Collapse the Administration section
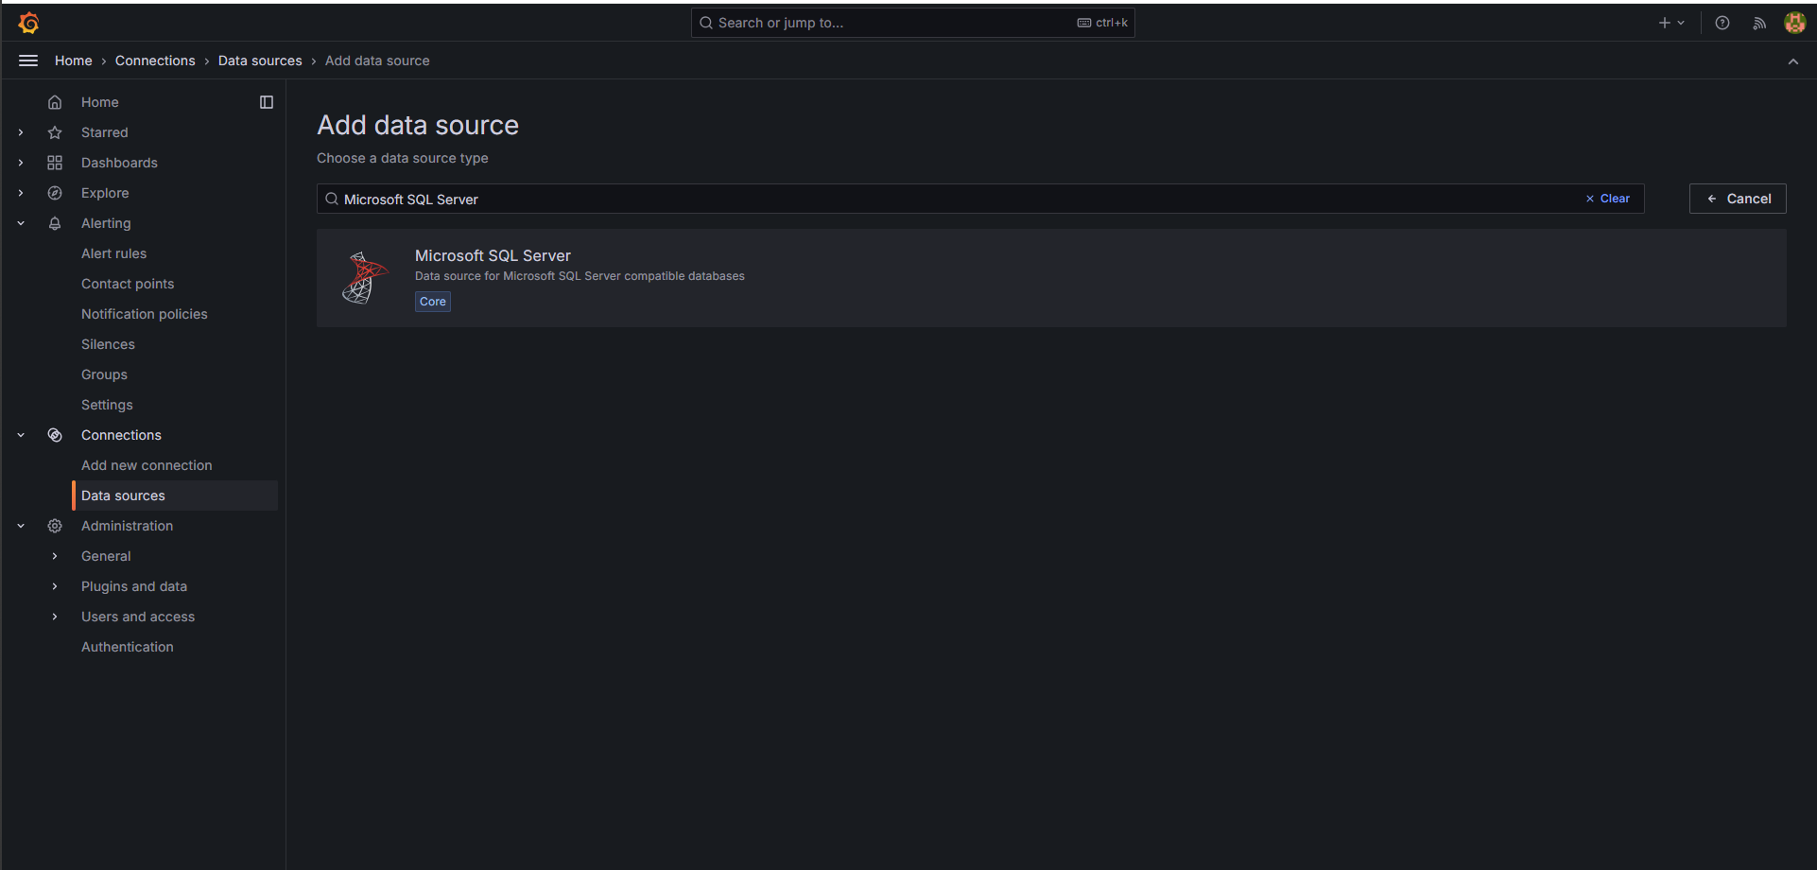This screenshot has width=1817, height=870. pyautogui.click(x=21, y=526)
